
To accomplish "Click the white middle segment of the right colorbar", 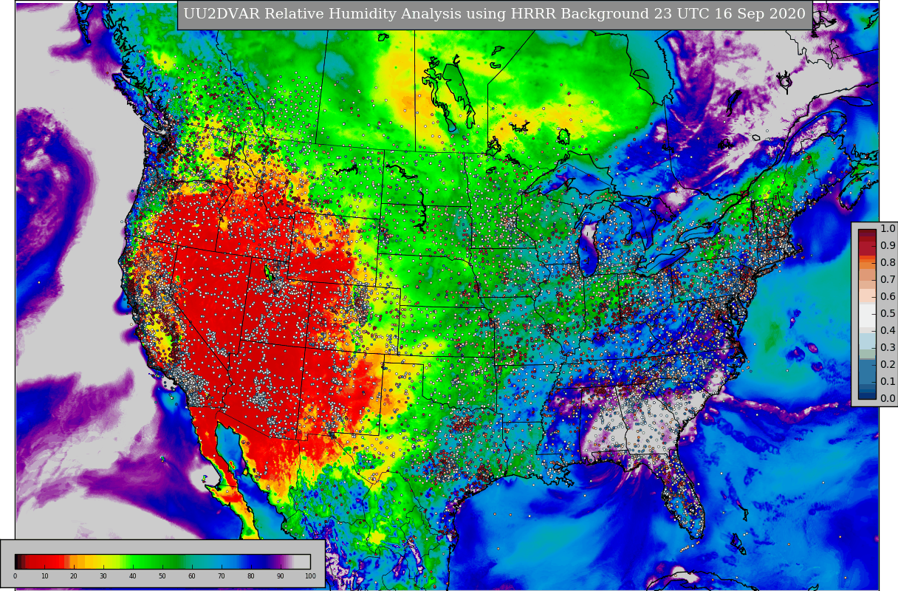I will [867, 315].
